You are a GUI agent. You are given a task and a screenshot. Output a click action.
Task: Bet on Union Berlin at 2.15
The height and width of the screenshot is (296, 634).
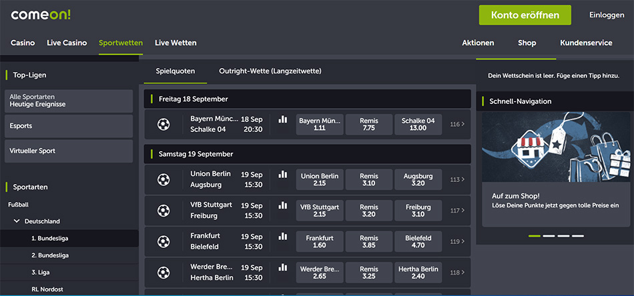tap(320, 180)
